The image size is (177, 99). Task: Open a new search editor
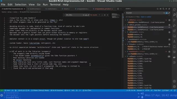pyautogui.click(x=163, y=9)
